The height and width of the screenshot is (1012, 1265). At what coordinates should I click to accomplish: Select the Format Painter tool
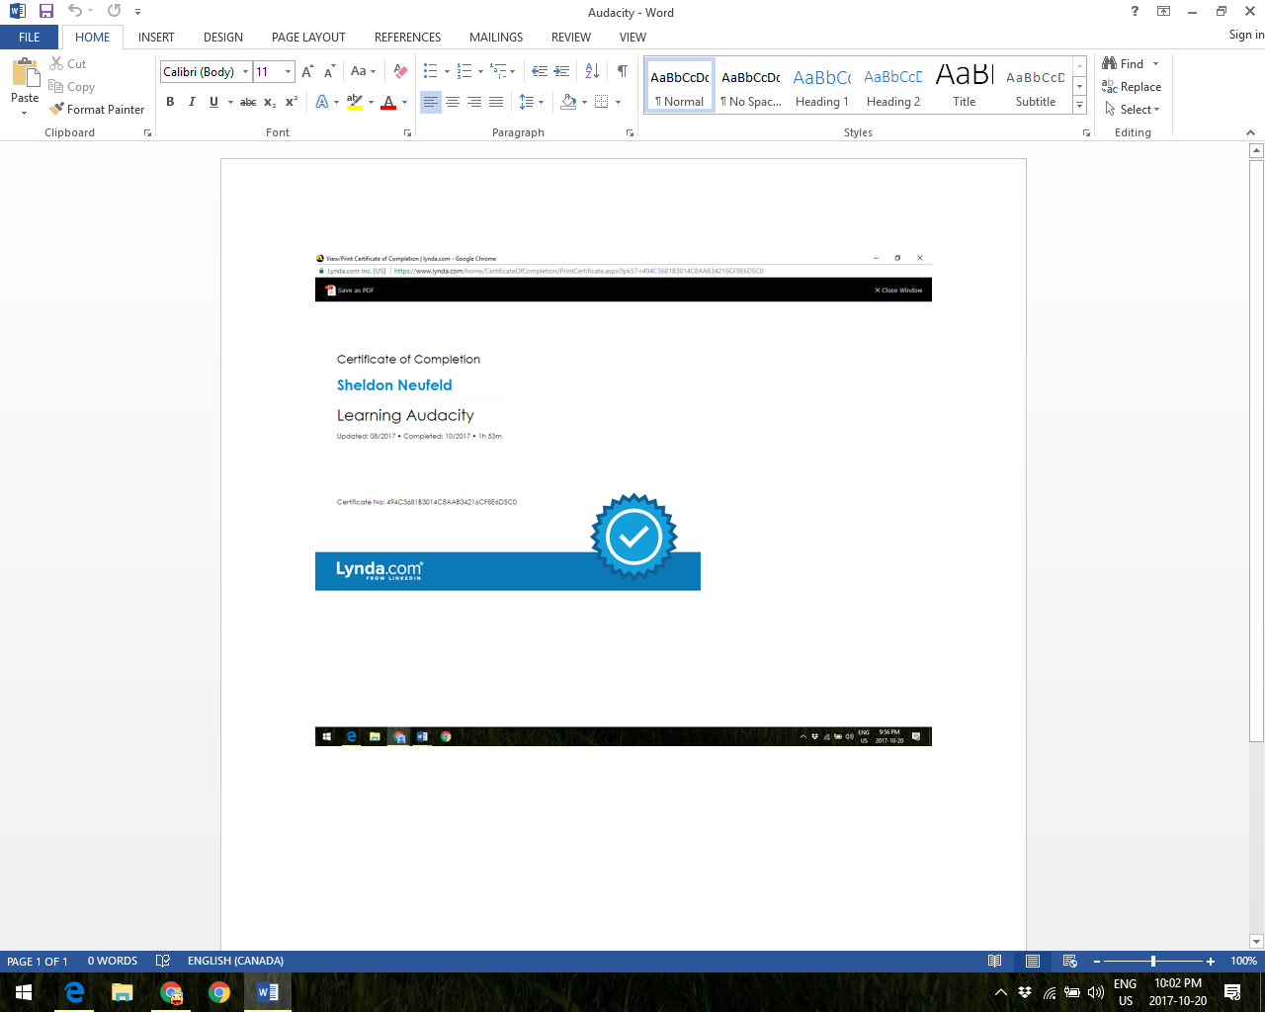click(97, 110)
